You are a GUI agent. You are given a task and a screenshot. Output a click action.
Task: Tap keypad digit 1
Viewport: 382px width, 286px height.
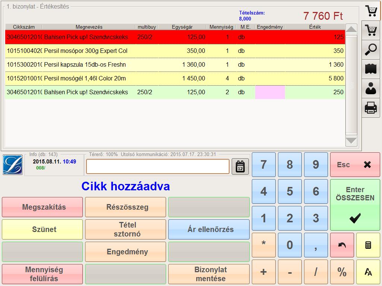(x=264, y=218)
